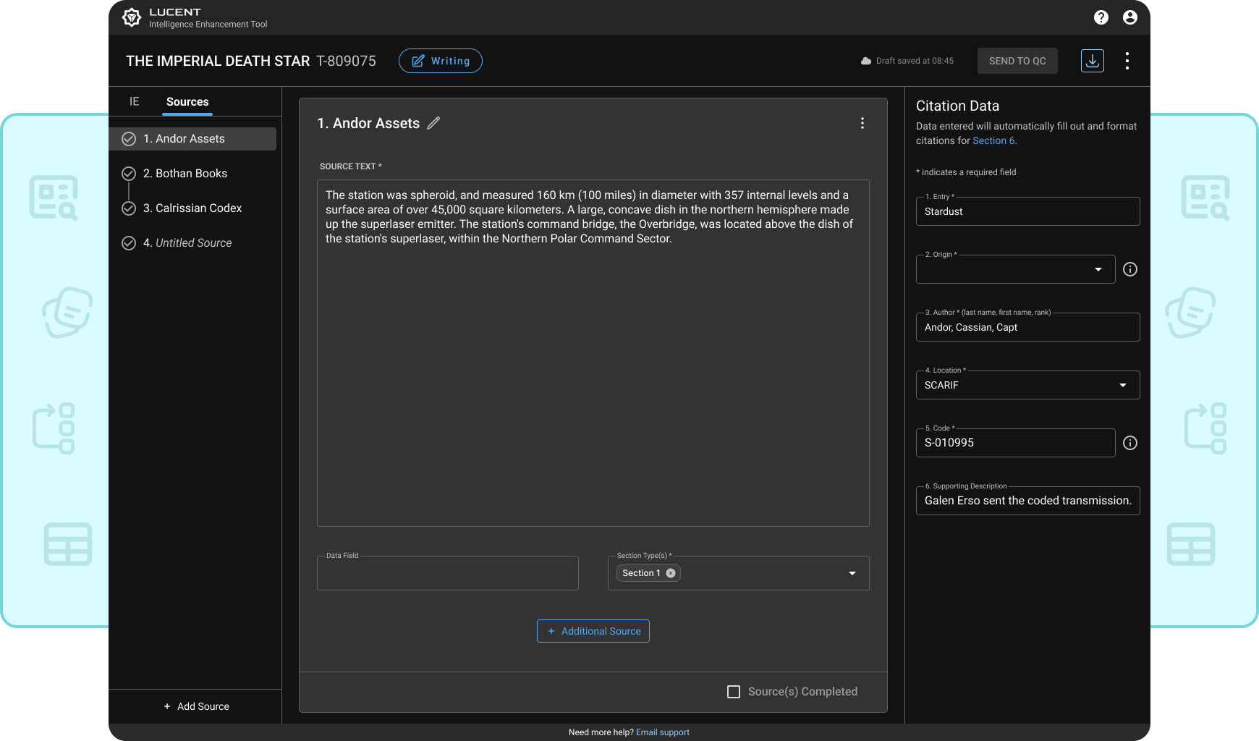Click the Supporting Description field

[x=1028, y=501]
